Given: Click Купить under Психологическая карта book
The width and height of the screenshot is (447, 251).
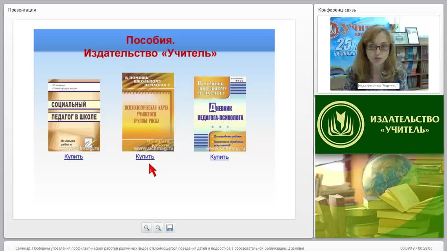Looking at the screenshot, I should click(145, 157).
